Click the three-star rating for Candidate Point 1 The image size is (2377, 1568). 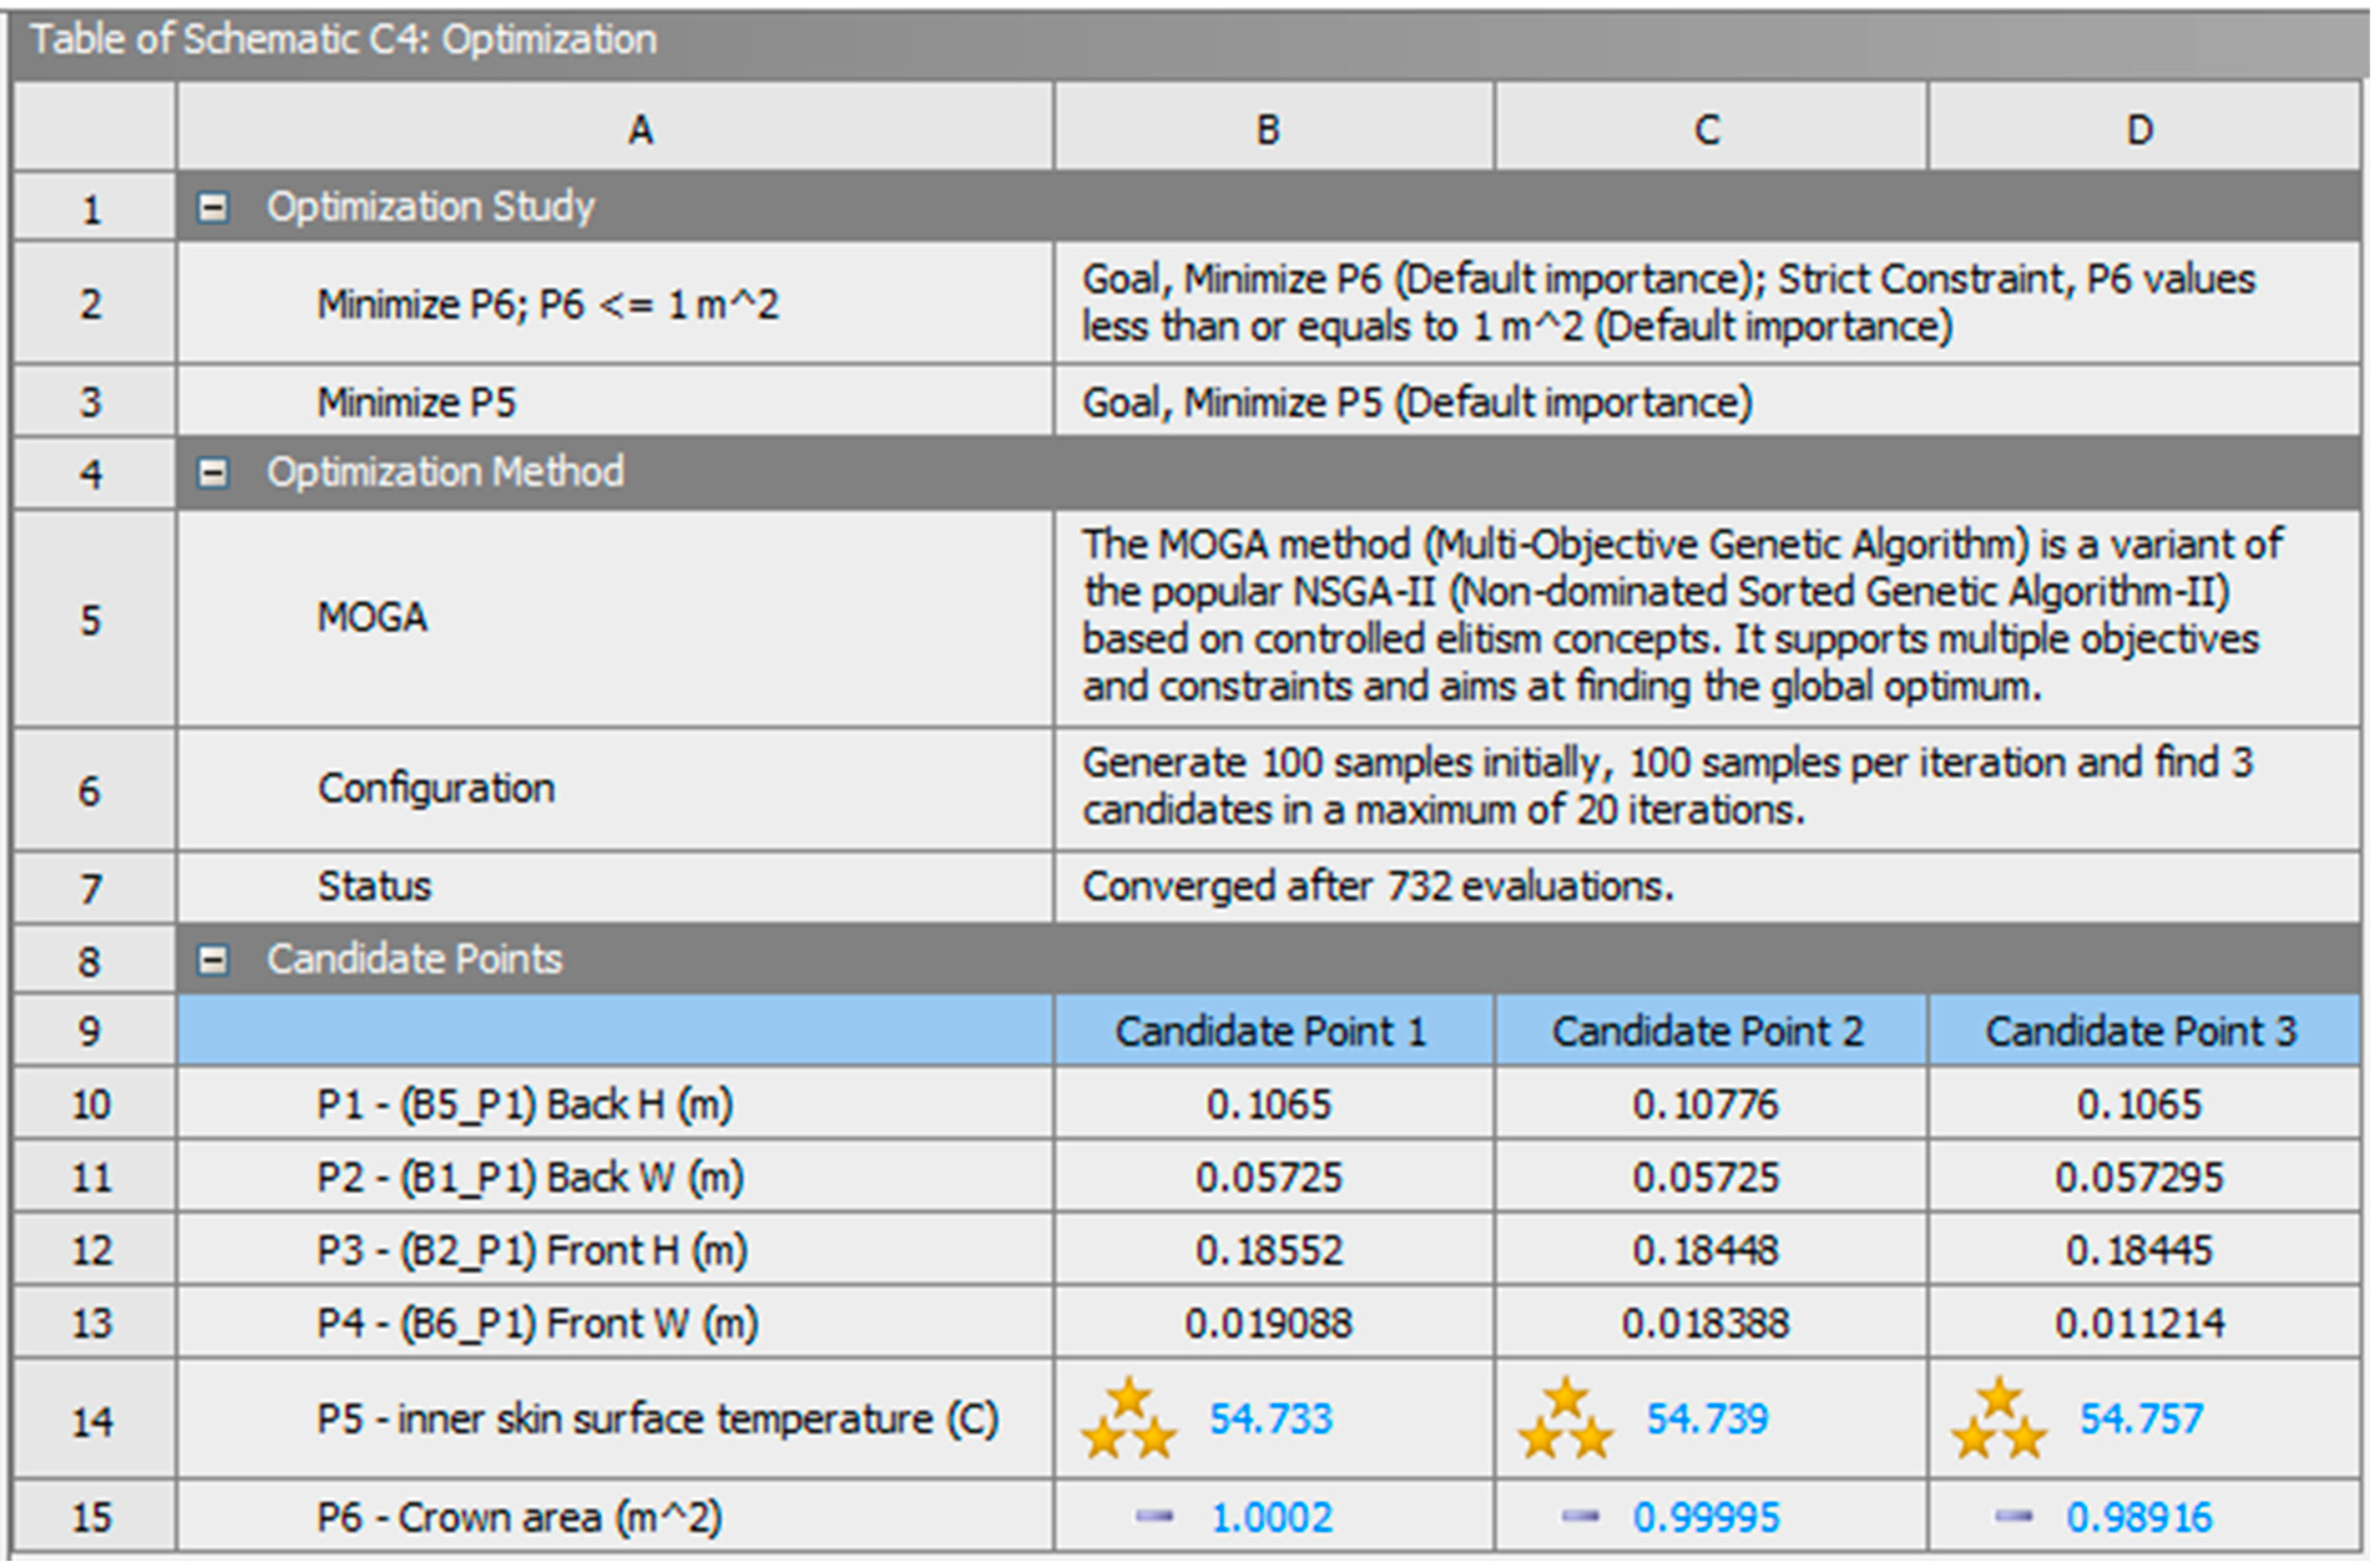[1129, 1419]
